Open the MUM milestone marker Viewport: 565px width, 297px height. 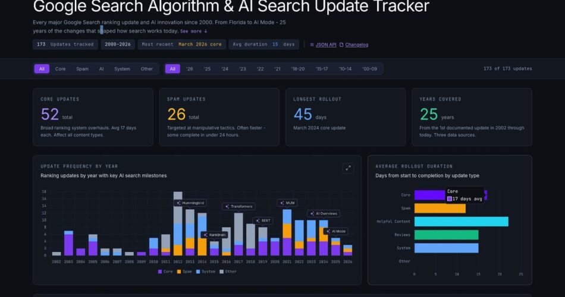point(287,203)
